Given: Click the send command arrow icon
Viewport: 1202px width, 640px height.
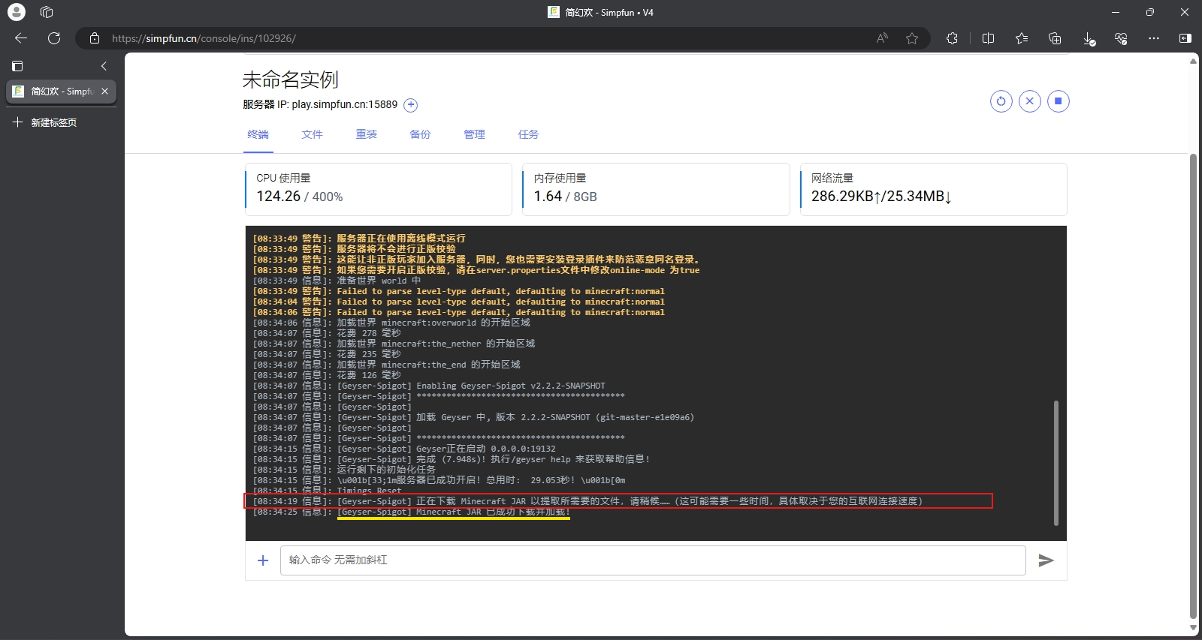Looking at the screenshot, I should (1046, 560).
